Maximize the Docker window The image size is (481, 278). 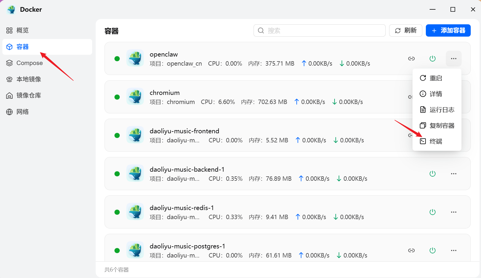point(453,9)
